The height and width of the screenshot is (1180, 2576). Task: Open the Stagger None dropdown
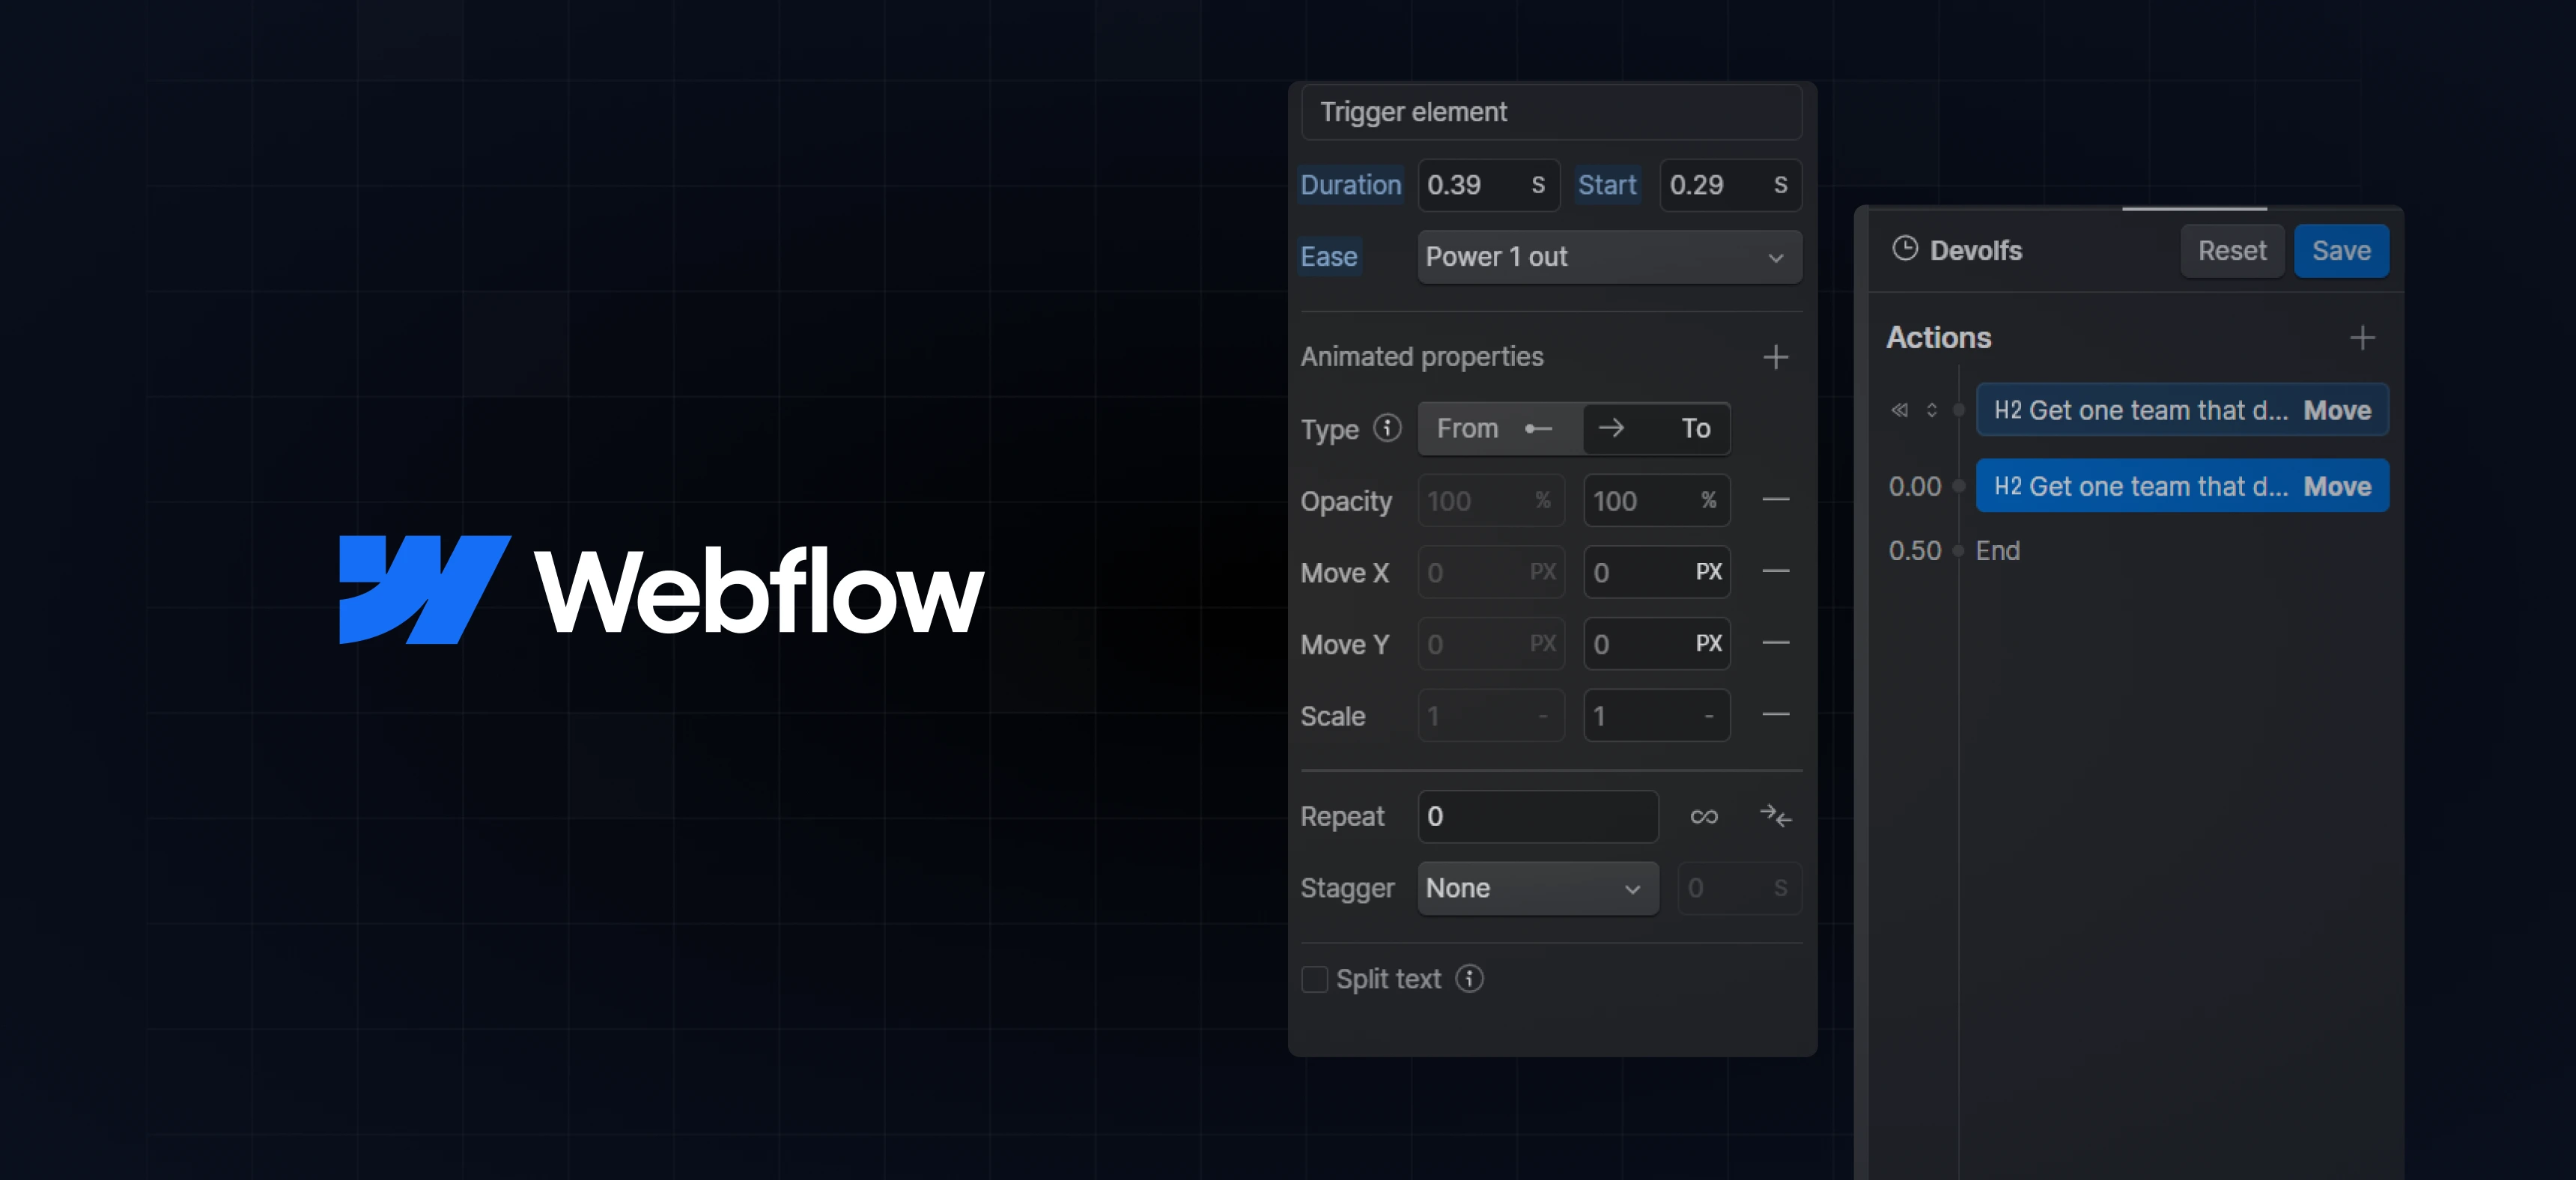tap(1537, 888)
